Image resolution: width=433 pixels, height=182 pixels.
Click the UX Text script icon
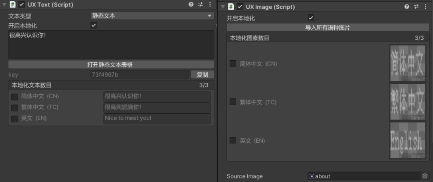(12, 4)
